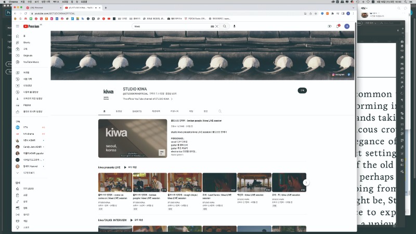Image resolution: width=416 pixels, height=234 pixels.
Task: Bookmark this page with the star icon
Action: [x=316, y=14]
